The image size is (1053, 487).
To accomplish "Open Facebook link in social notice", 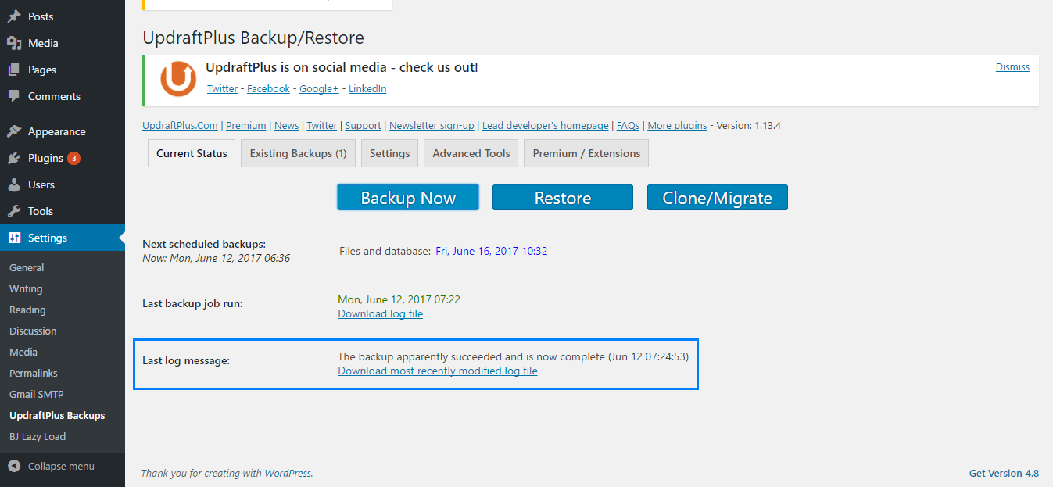I will click(x=268, y=89).
